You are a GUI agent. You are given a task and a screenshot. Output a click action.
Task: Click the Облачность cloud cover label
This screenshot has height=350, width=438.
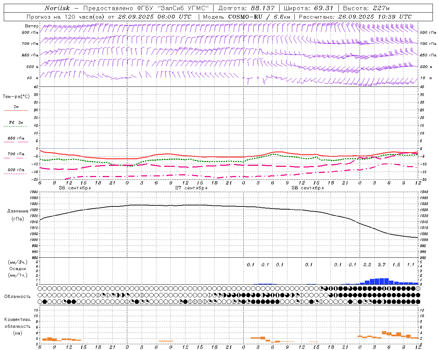pos(17,296)
